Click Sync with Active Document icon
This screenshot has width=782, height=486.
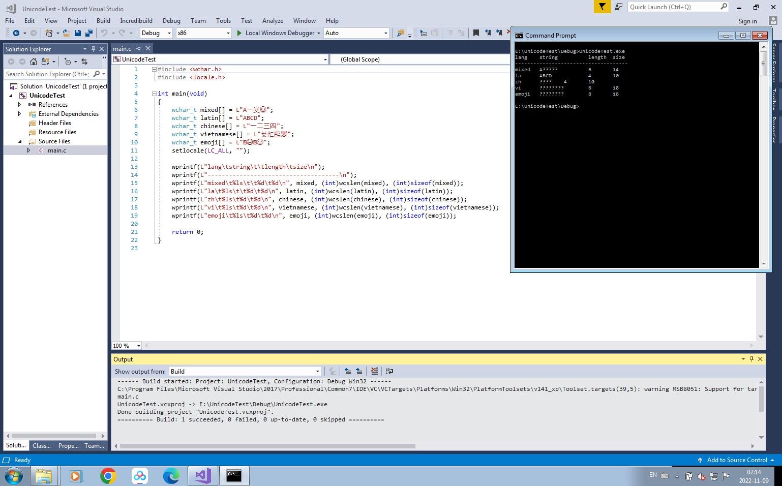[84, 62]
